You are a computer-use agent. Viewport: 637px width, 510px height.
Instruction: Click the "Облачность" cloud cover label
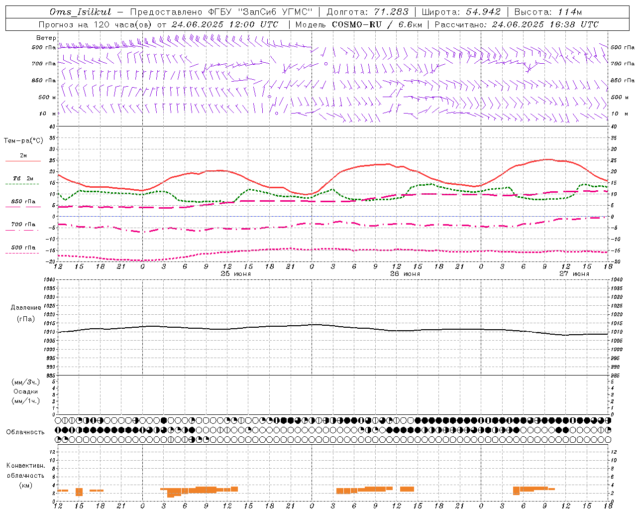(25, 432)
